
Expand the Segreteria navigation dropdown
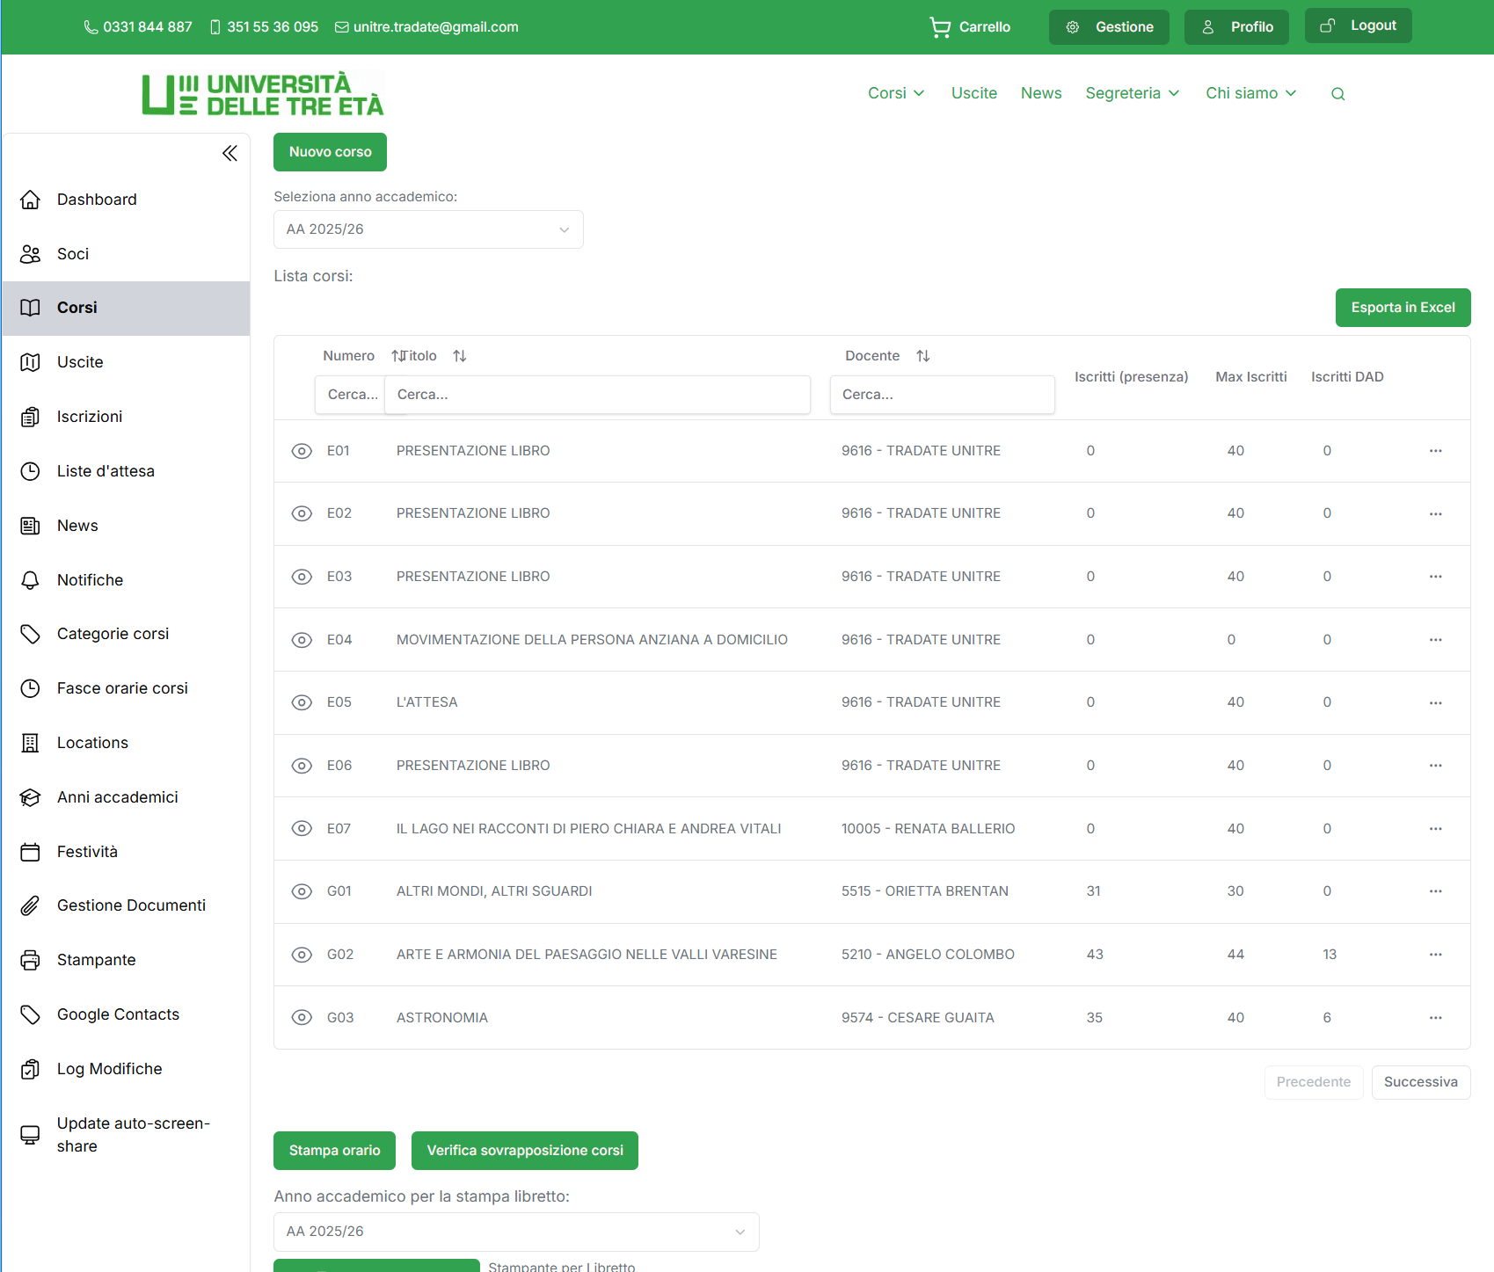(1132, 93)
